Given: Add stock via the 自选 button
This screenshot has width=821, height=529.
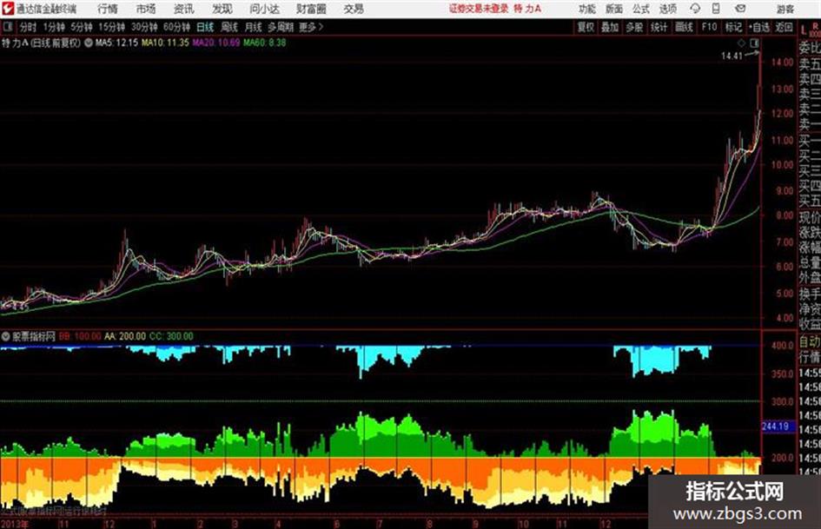Looking at the screenshot, I should 759,27.
